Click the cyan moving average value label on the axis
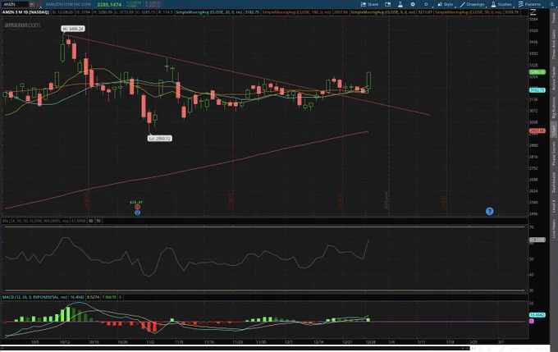This screenshot has width=558, height=352. pyautogui.click(x=537, y=90)
